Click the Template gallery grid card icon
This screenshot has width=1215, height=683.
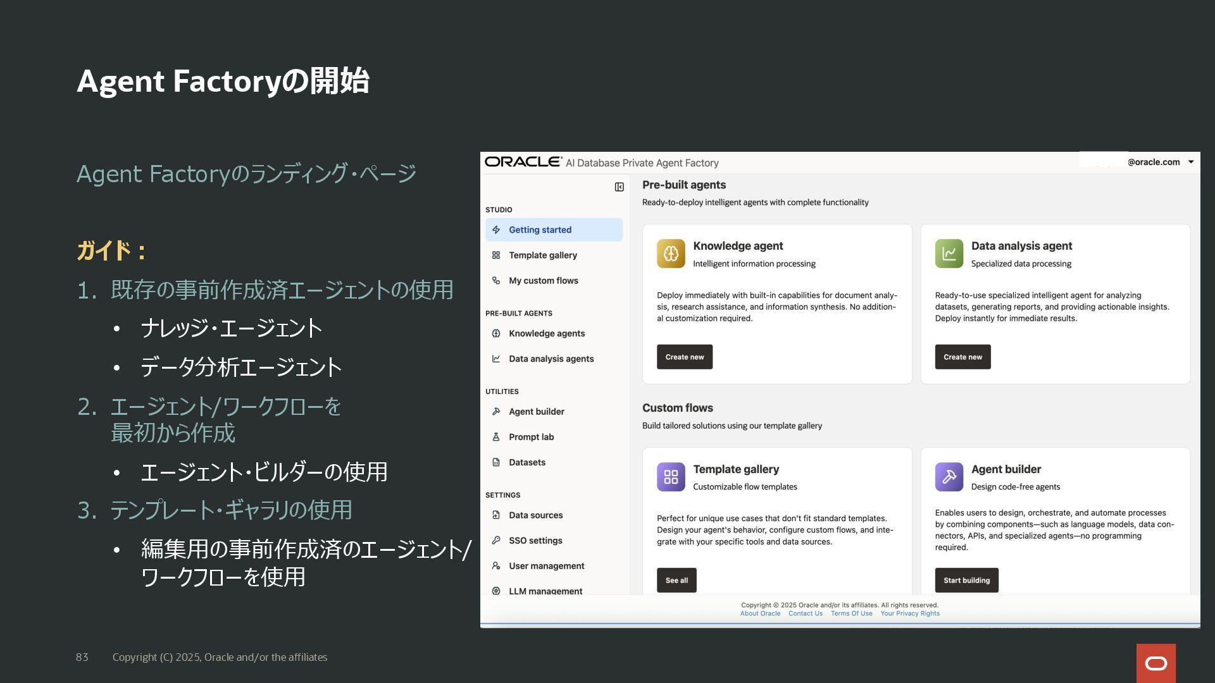pos(671,477)
